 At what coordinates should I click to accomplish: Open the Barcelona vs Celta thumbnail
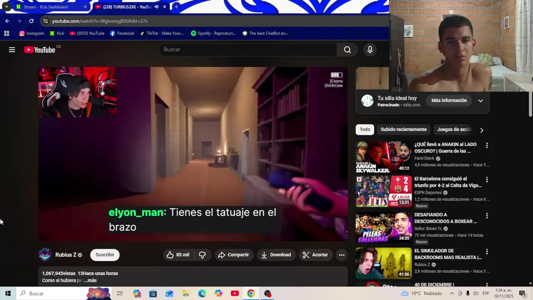pyautogui.click(x=384, y=191)
